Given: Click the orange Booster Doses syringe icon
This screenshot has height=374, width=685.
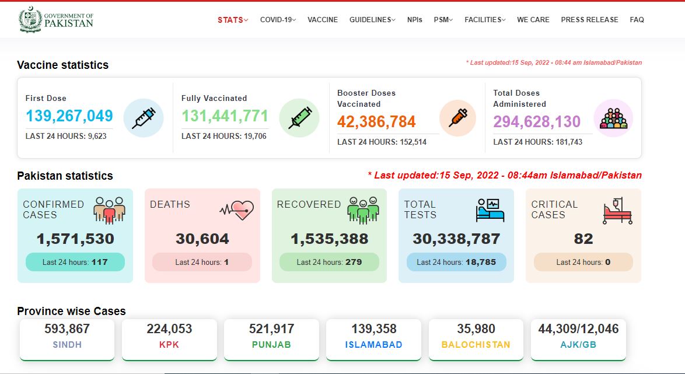Looking at the screenshot, I should (x=458, y=118).
